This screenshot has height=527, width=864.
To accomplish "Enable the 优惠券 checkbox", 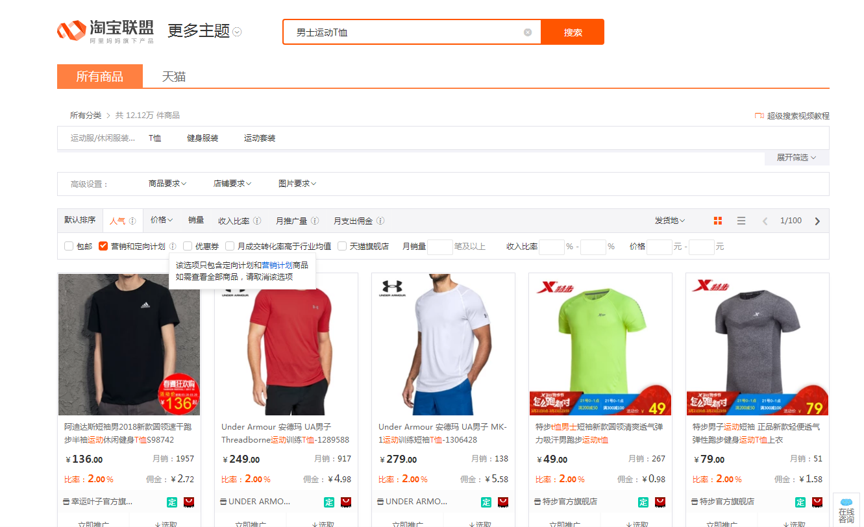I will point(188,246).
